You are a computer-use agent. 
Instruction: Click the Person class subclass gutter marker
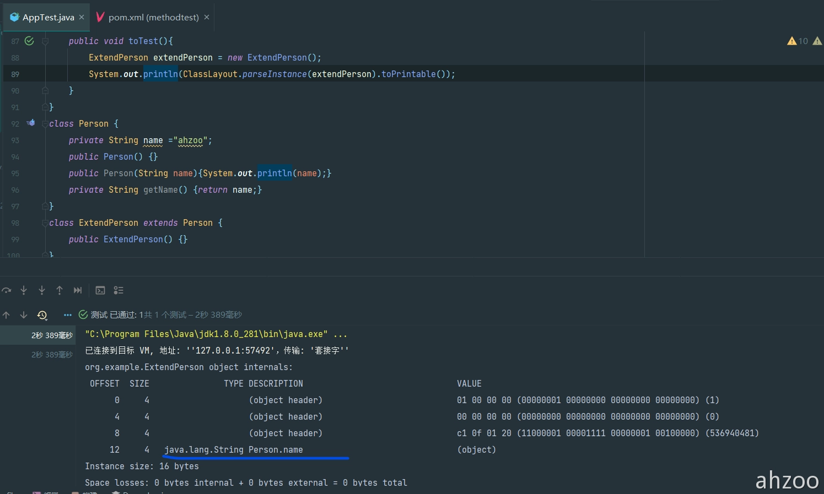pyautogui.click(x=31, y=123)
